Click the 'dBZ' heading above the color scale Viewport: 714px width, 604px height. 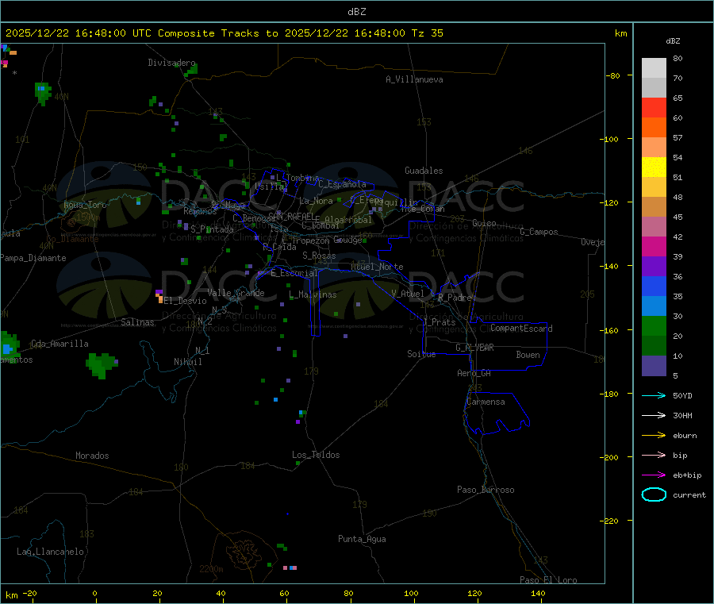pyautogui.click(x=673, y=41)
